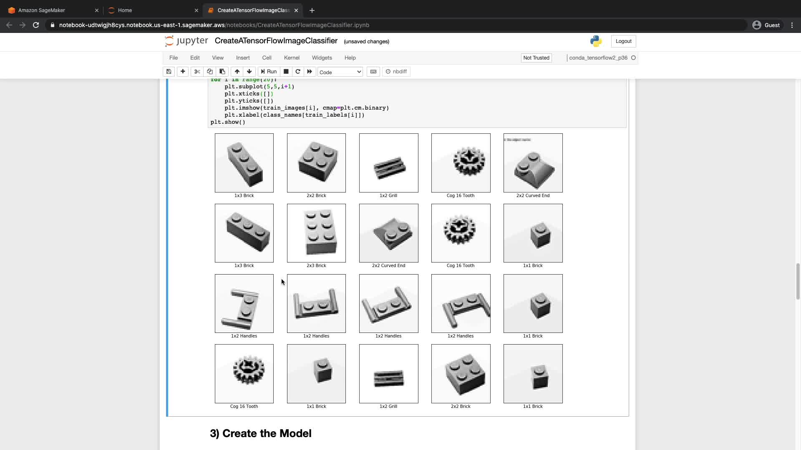Open the Cell menu
Screen dimensions: 801x450
267,58
